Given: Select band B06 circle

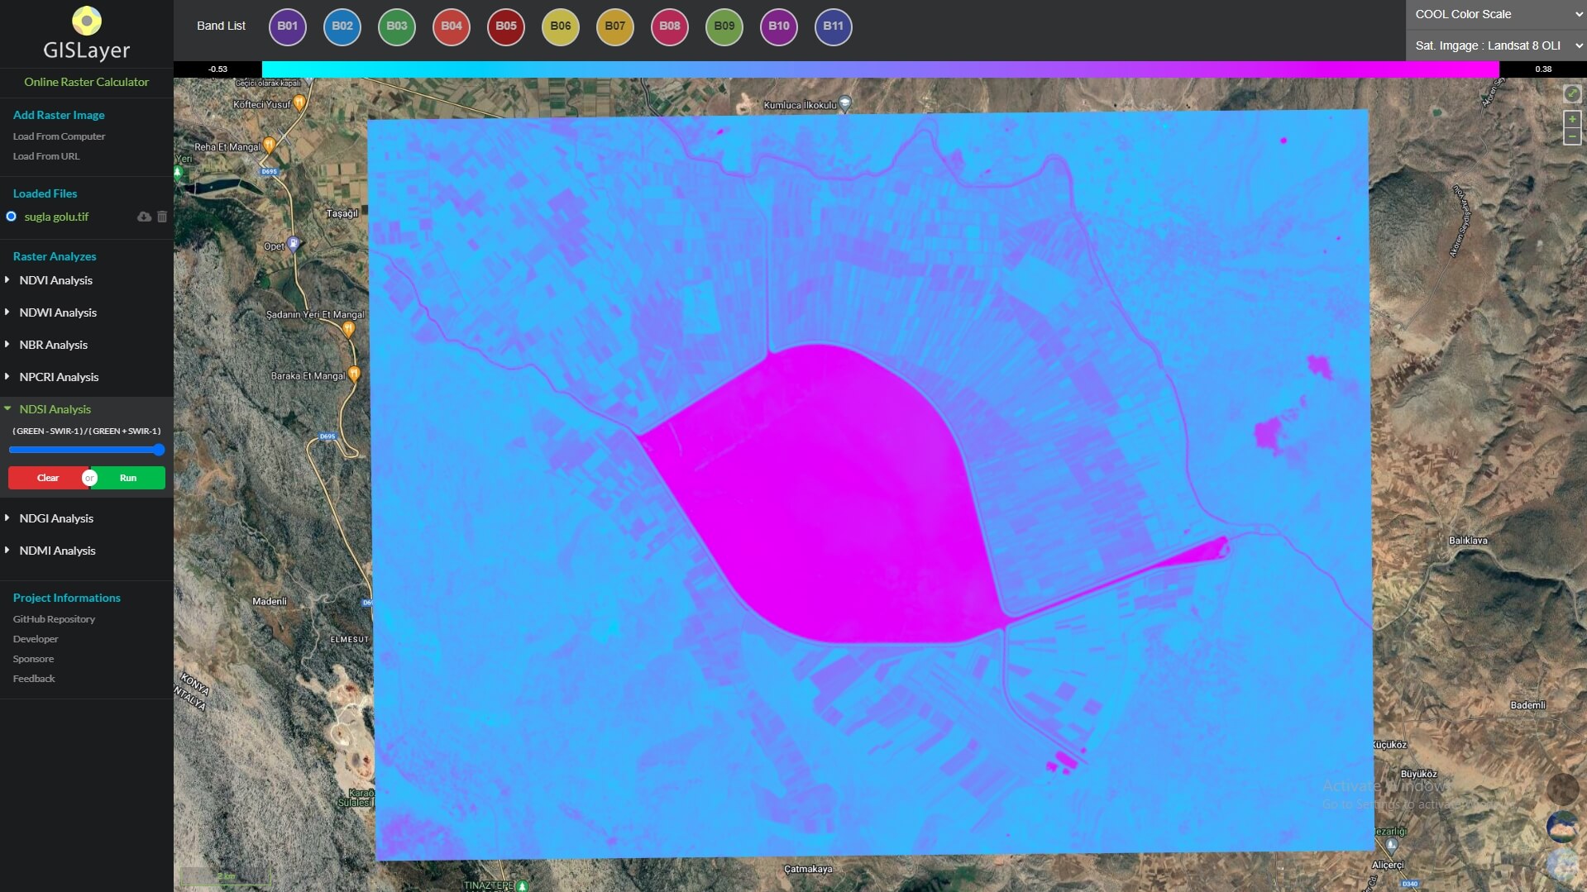Looking at the screenshot, I should [561, 26].
